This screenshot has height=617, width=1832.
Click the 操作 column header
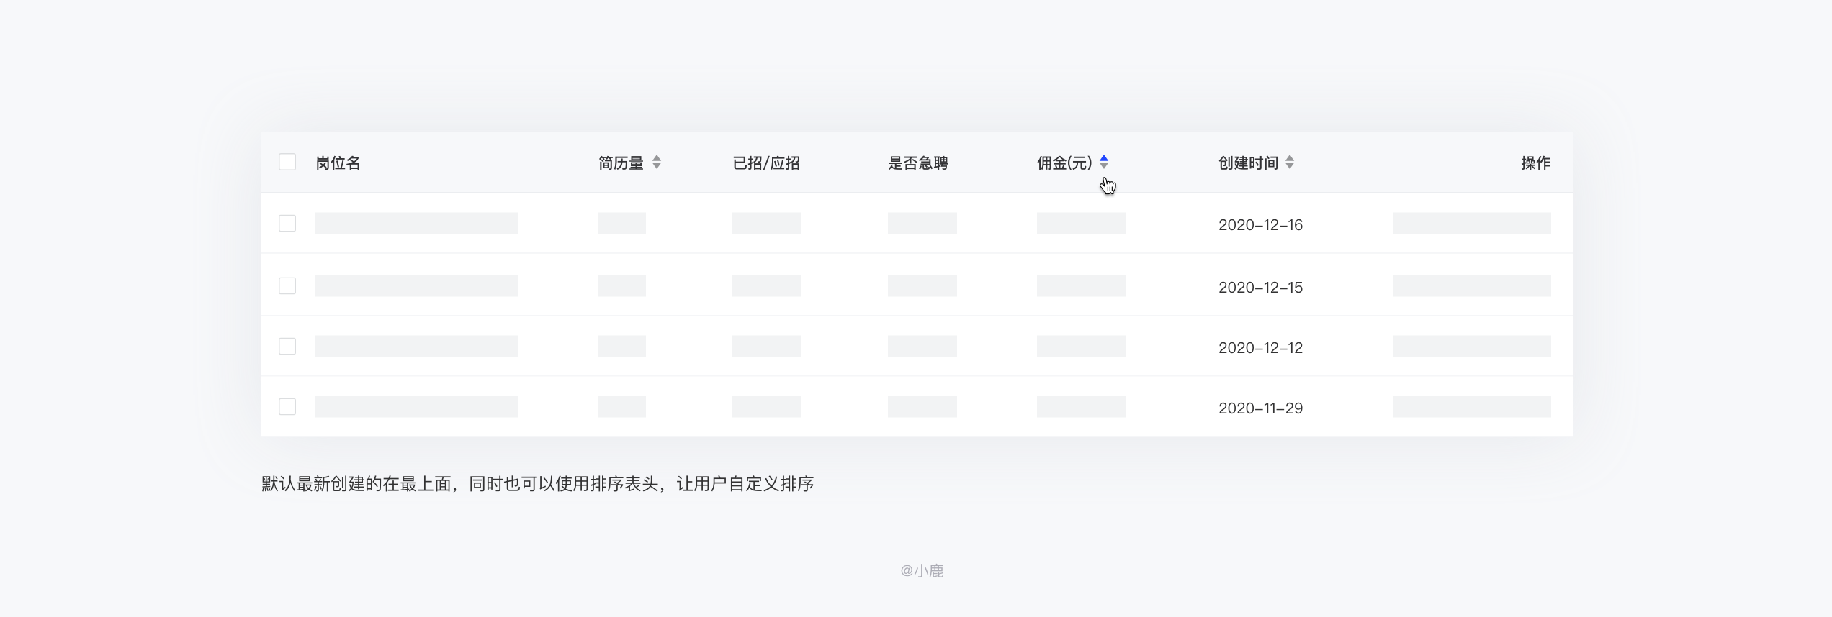(1535, 163)
